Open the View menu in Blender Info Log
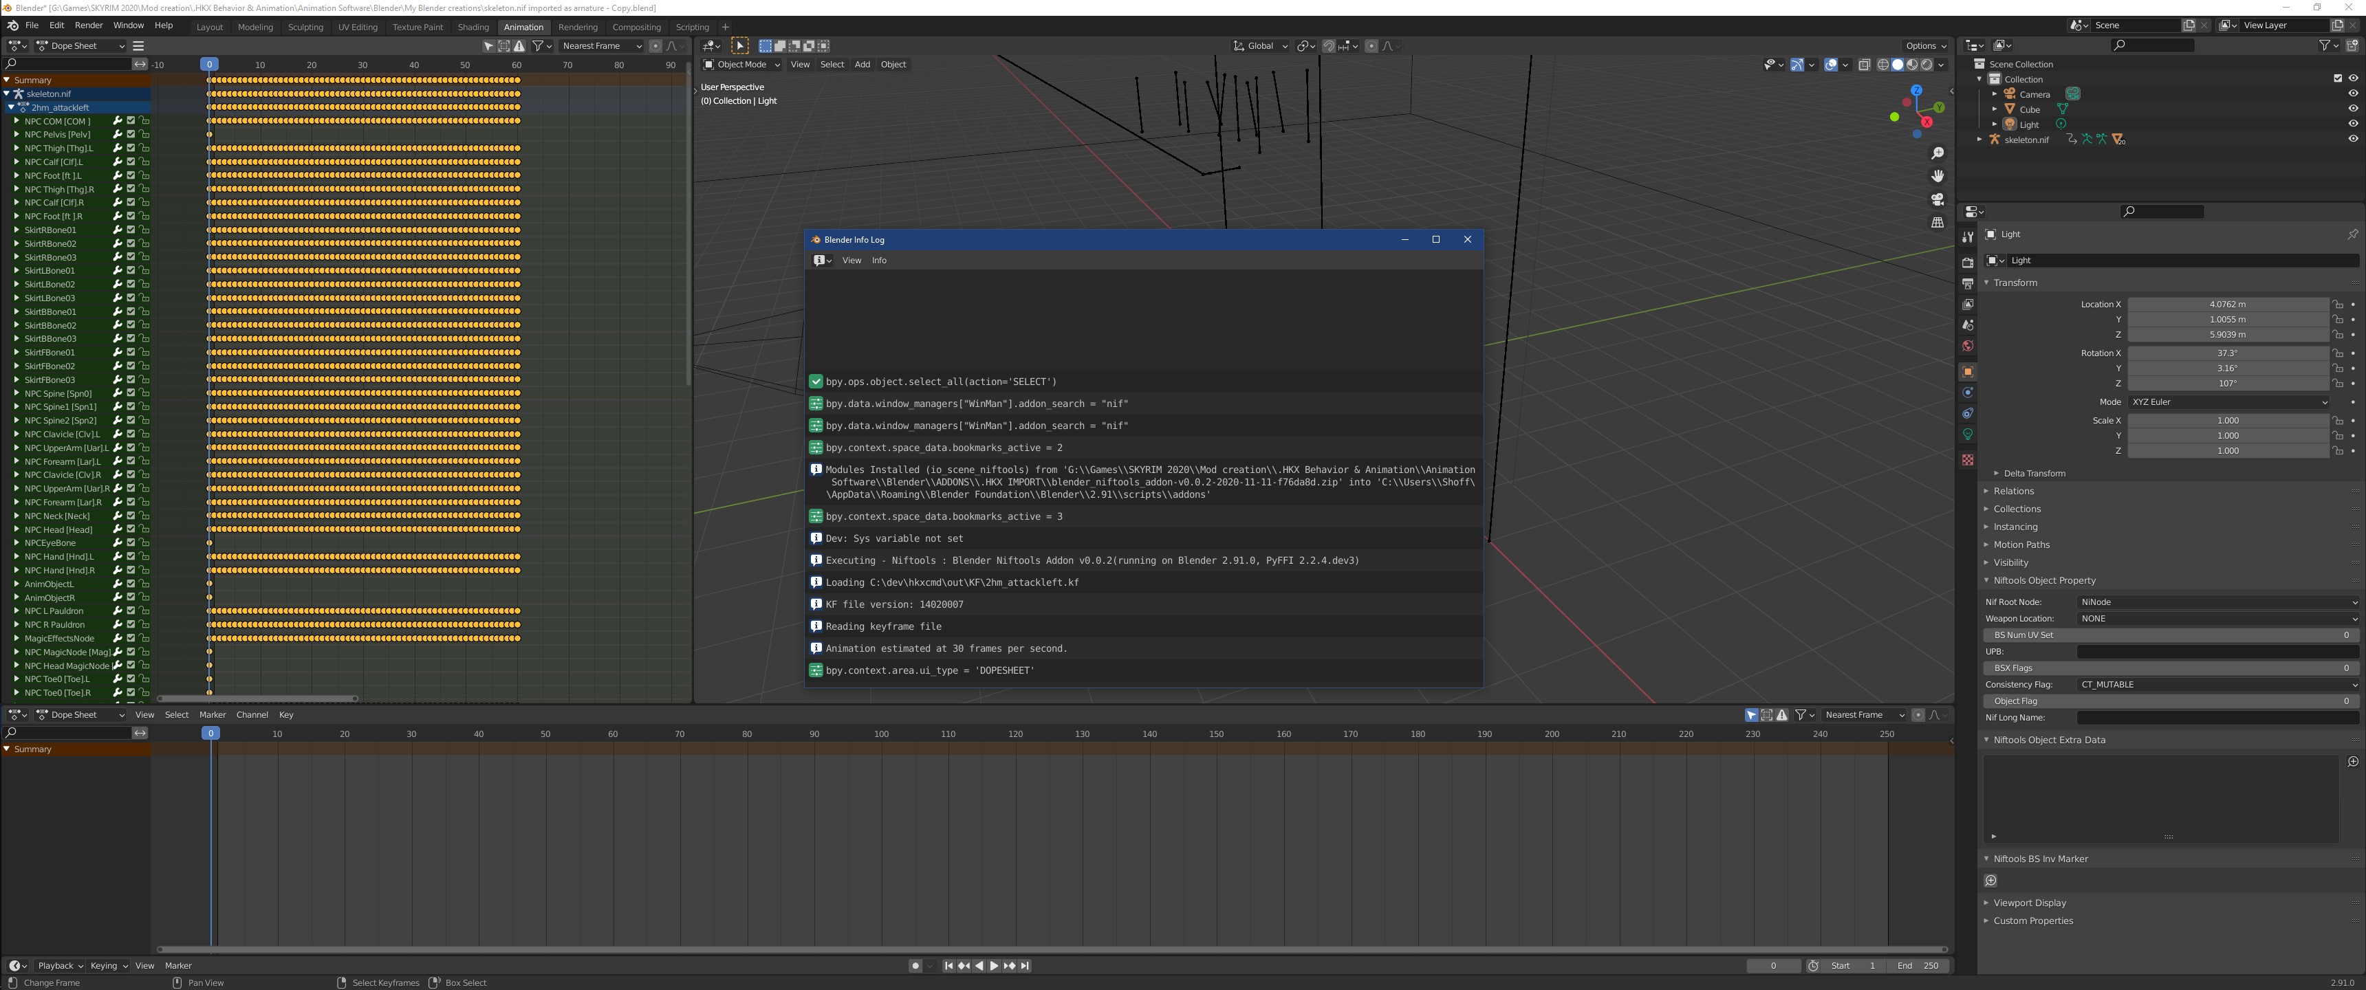Screen dimensions: 2366x990 pyautogui.click(x=851, y=260)
